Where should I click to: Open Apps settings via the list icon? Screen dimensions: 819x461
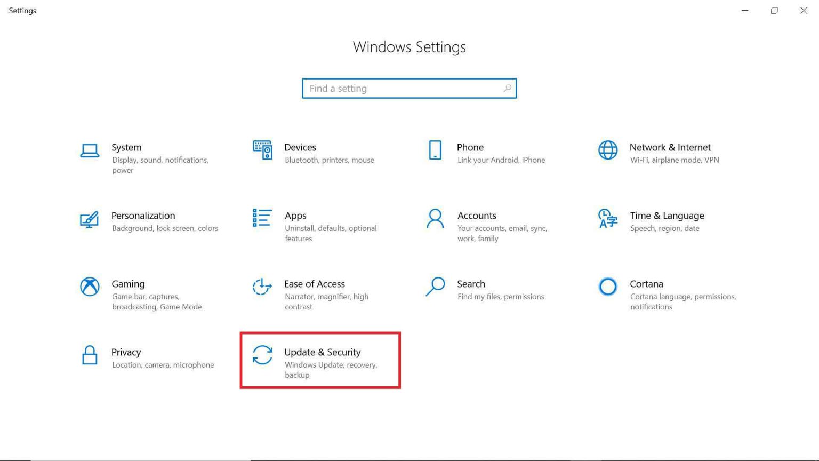click(x=262, y=219)
